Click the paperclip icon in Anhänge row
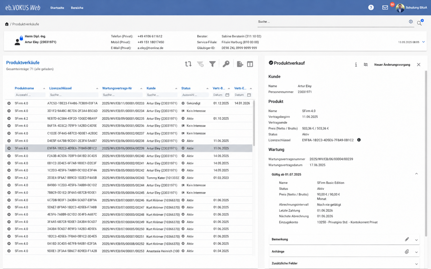This screenshot has width=431, height=269. (x=407, y=252)
